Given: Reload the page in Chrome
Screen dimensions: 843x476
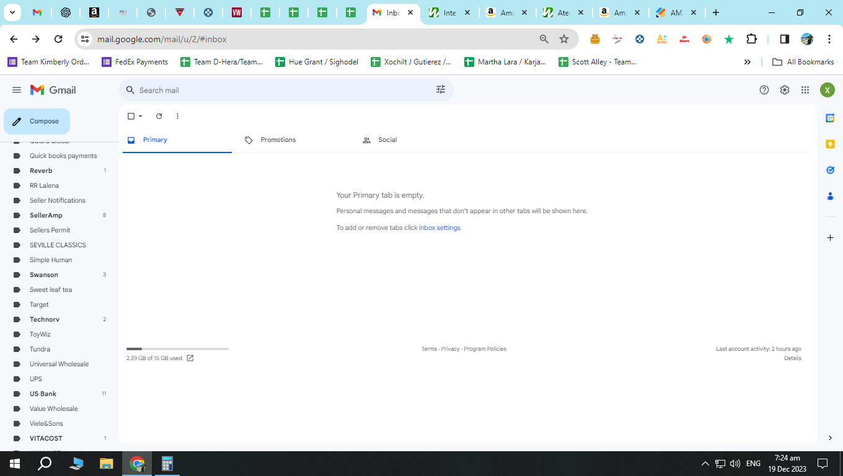Looking at the screenshot, I should tap(58, 39).
